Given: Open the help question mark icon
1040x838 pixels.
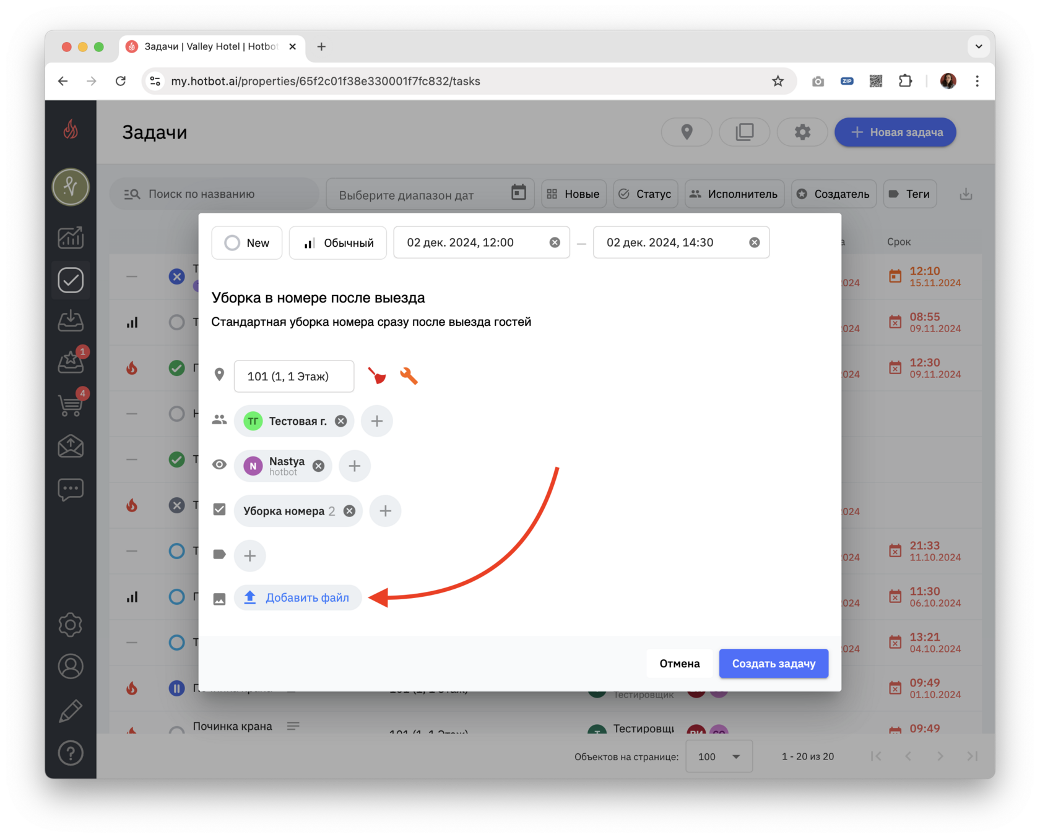Looking at the screenshot, I should click(x=71, y=753).
